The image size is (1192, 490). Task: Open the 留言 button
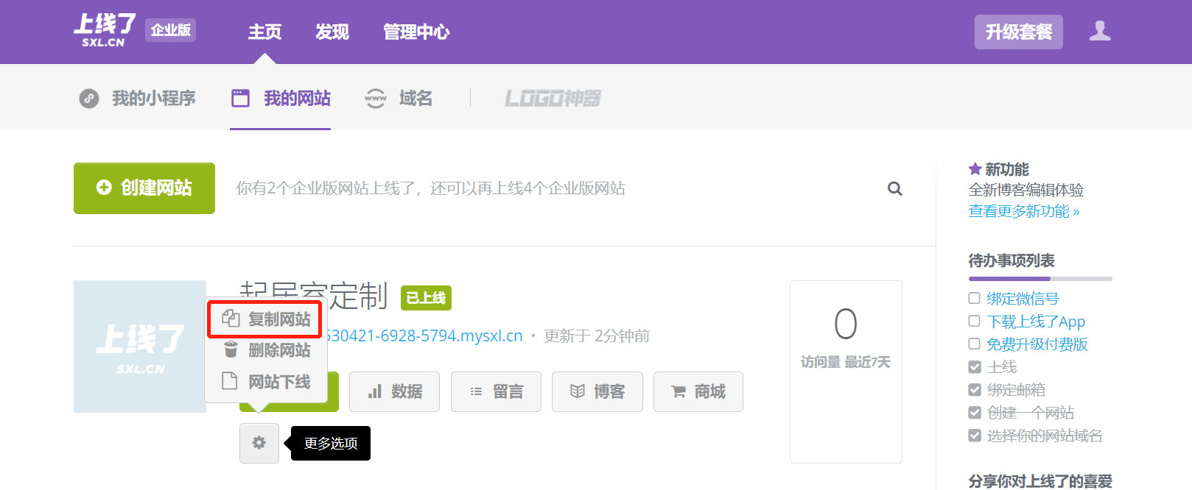(x=497, y=391)
